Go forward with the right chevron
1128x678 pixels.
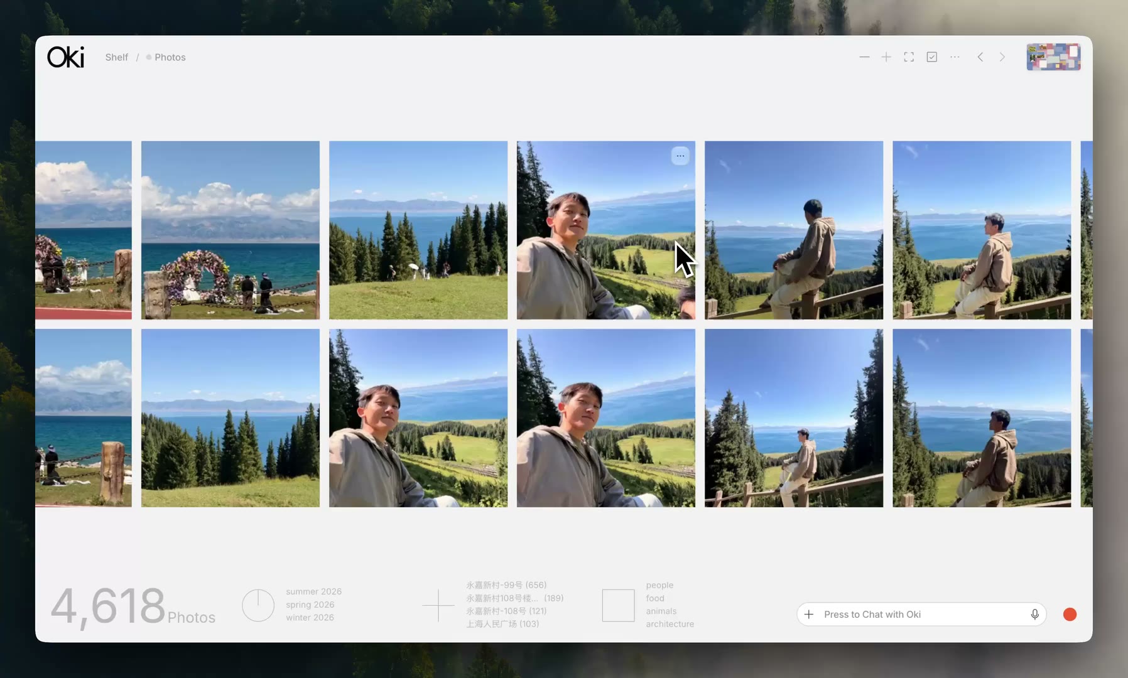1002,57
